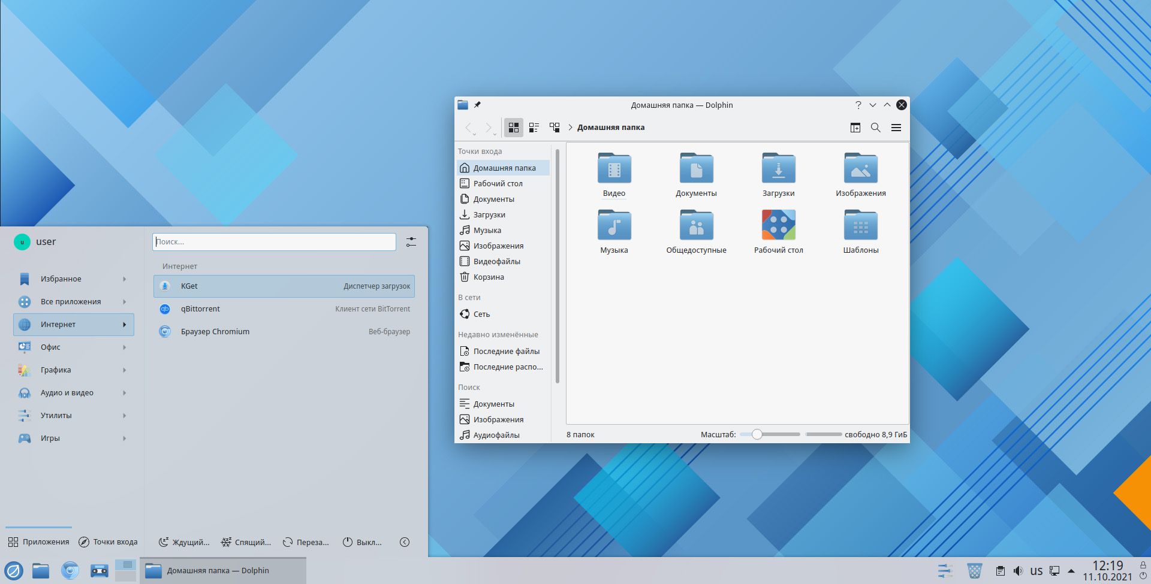
Task: Toggle the Сеть sidebar location
Action: click(481, 313)
